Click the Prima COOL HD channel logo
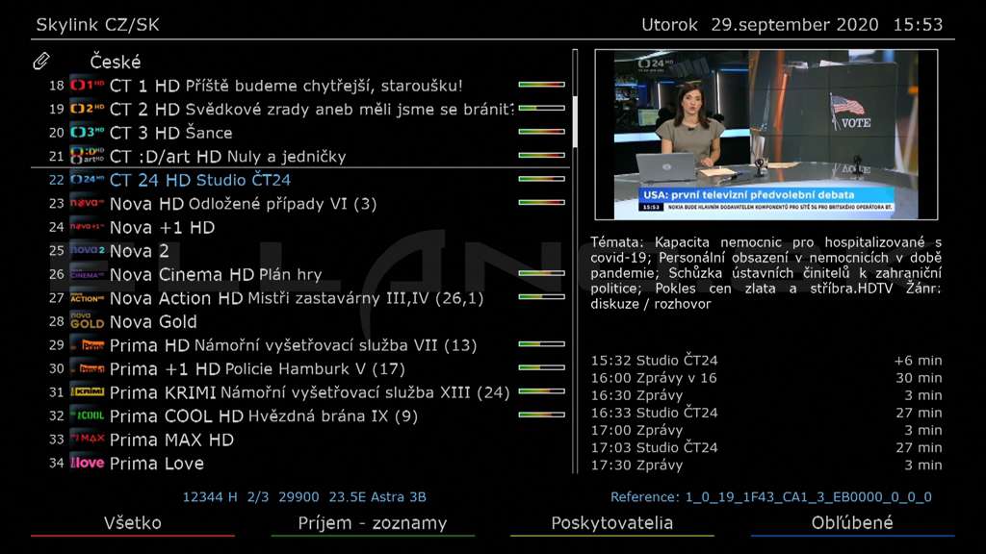The width and height of the screenshot is (986, 554). tap(87, 415)
